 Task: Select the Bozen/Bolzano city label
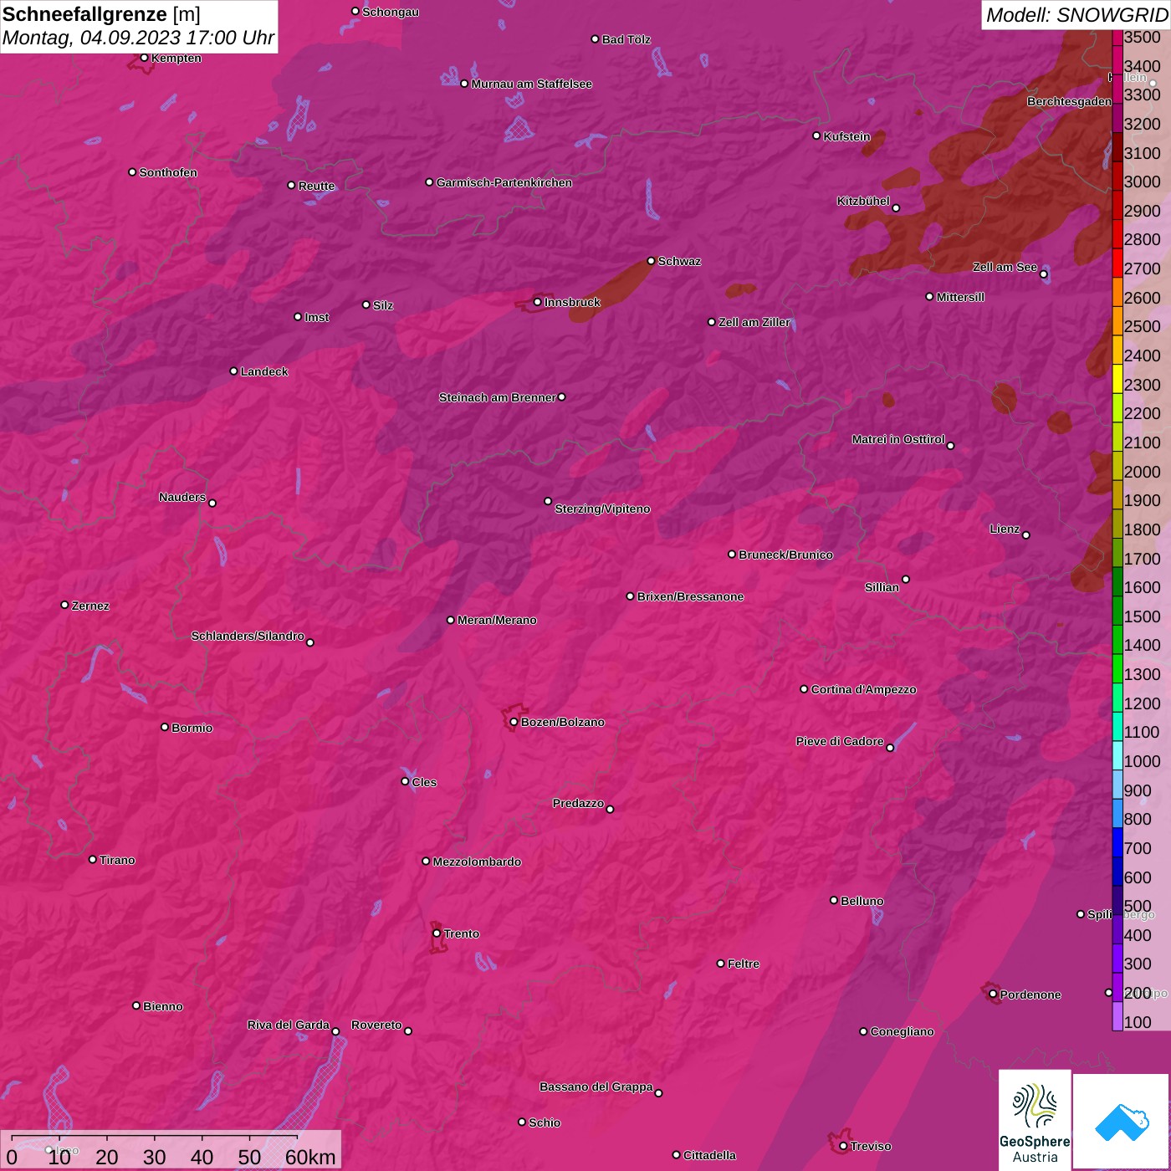pos(562,722)
